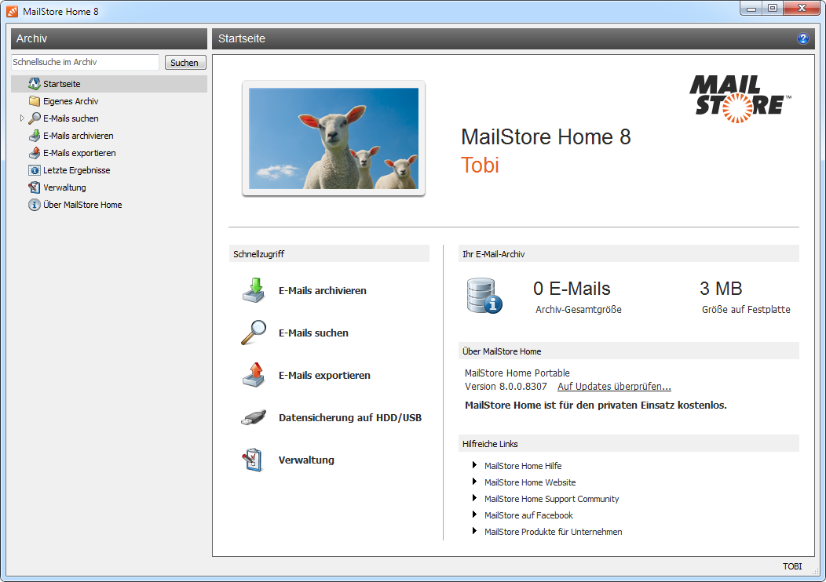The width and height of the screenshot is (826, 582).
Task: Click the large Verwaltung clipboard icon in Schnellzugriff
Action: pos(253,460)
